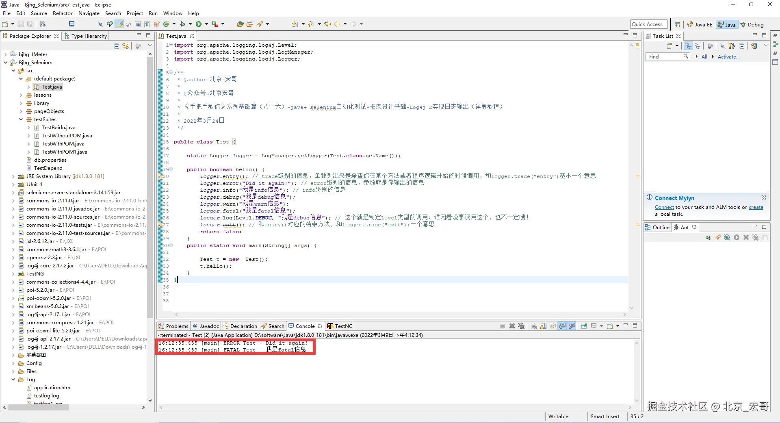The width and height of the screenshot is (780, 423).
Task: Collapse the testSuites package
Action: tap(21, 119)
